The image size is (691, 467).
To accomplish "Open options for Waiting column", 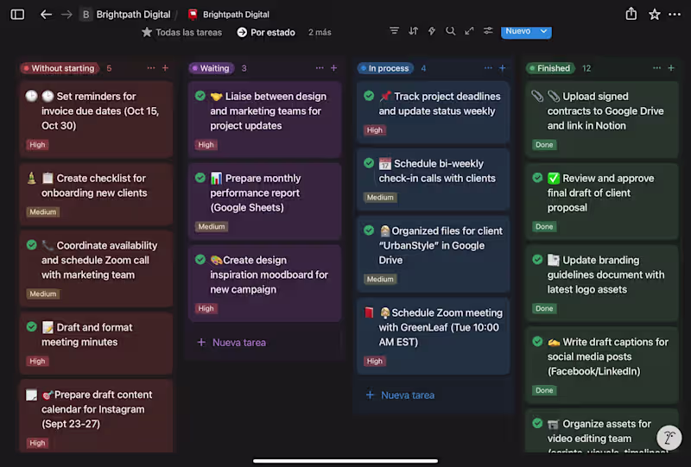I will tap(320, 68).
